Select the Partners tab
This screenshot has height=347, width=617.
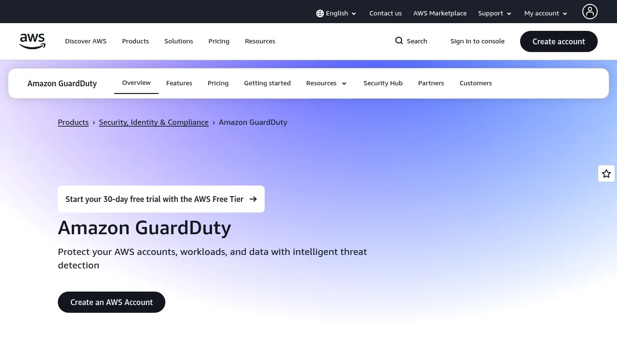[x=431, y=83]
